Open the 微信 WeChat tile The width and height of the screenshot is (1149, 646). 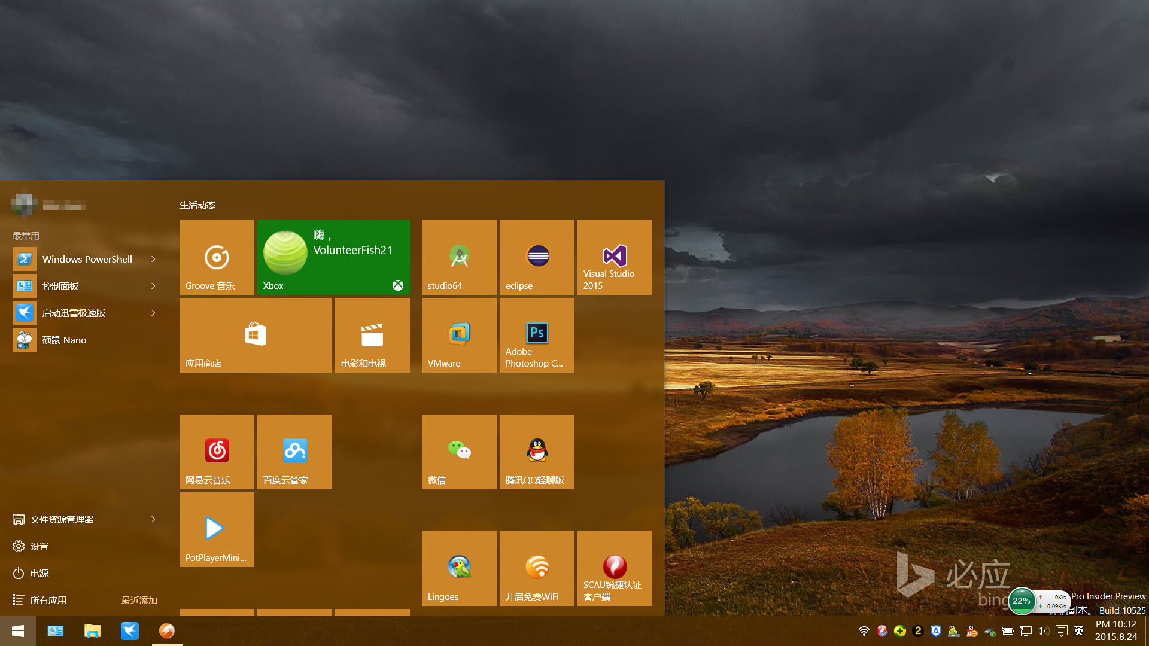point(459,452)
